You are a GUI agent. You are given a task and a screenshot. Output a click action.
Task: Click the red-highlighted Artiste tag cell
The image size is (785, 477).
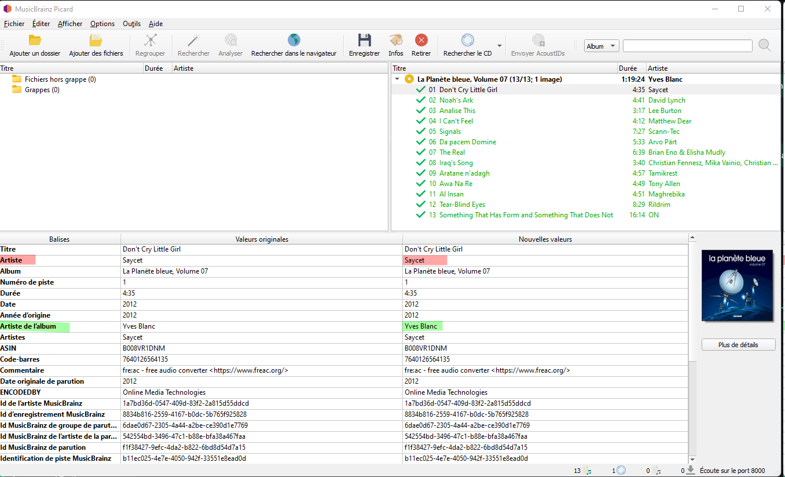pyautogui.click(x=60, y=260)
